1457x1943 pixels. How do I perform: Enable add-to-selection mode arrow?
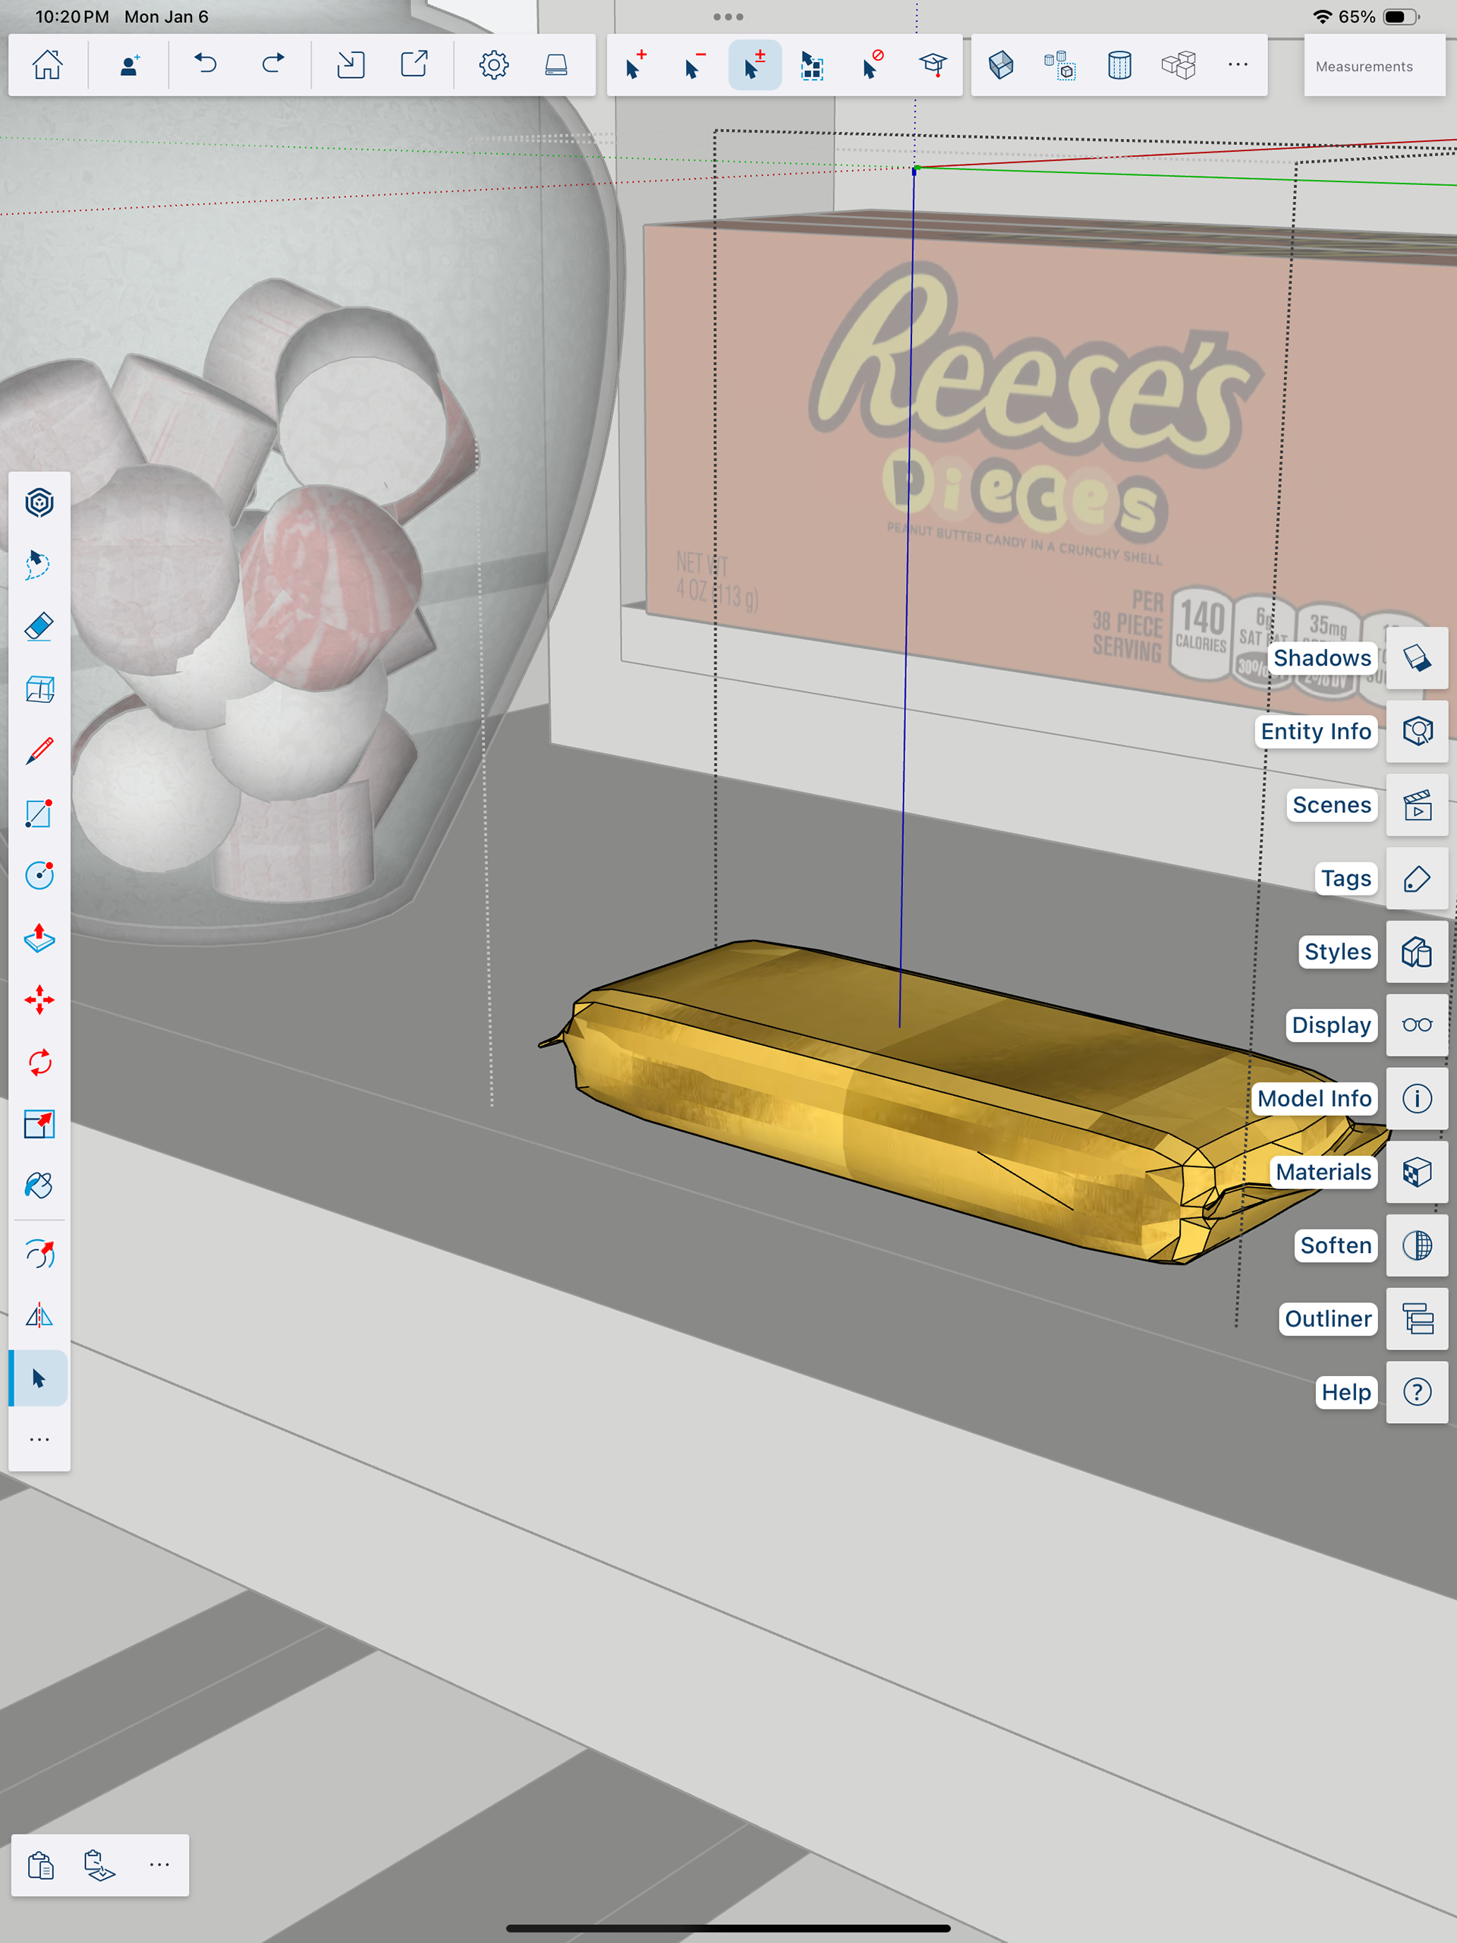coord(635,65)
